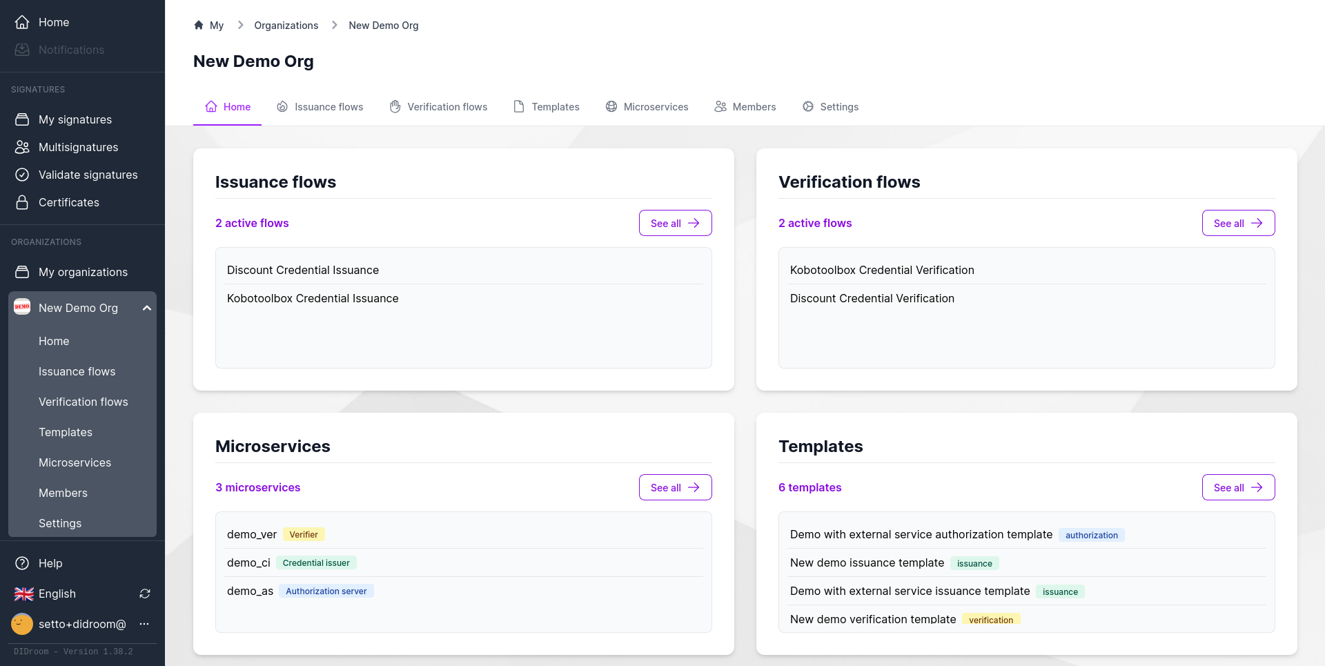Click the Help question mark icon
This screenshot has width=1325, height=666.
coord(22,563)
